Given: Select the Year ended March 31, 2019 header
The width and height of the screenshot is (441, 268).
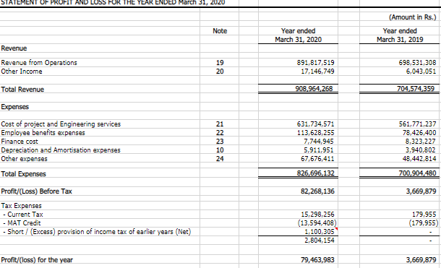Looking at the screenshot, I should (x=400, y=35).
